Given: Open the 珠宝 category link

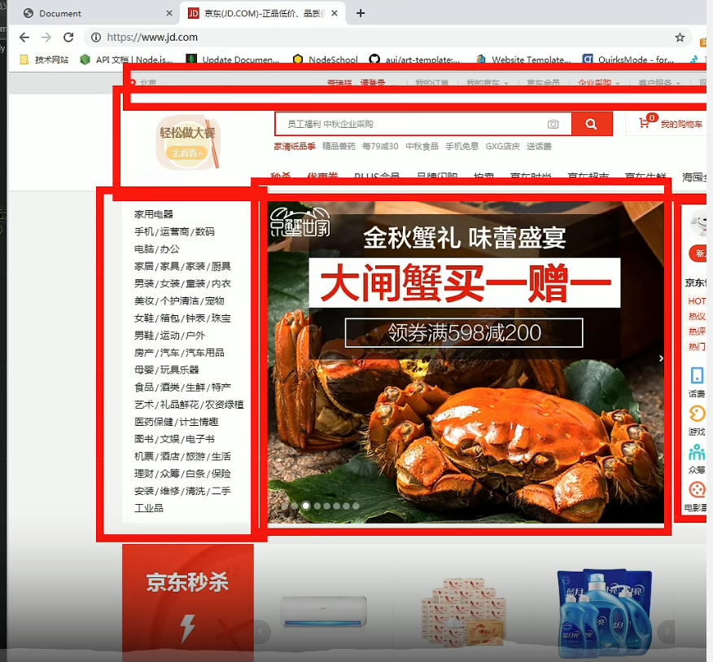Looking at the screenshot, I should coord(221,318).
